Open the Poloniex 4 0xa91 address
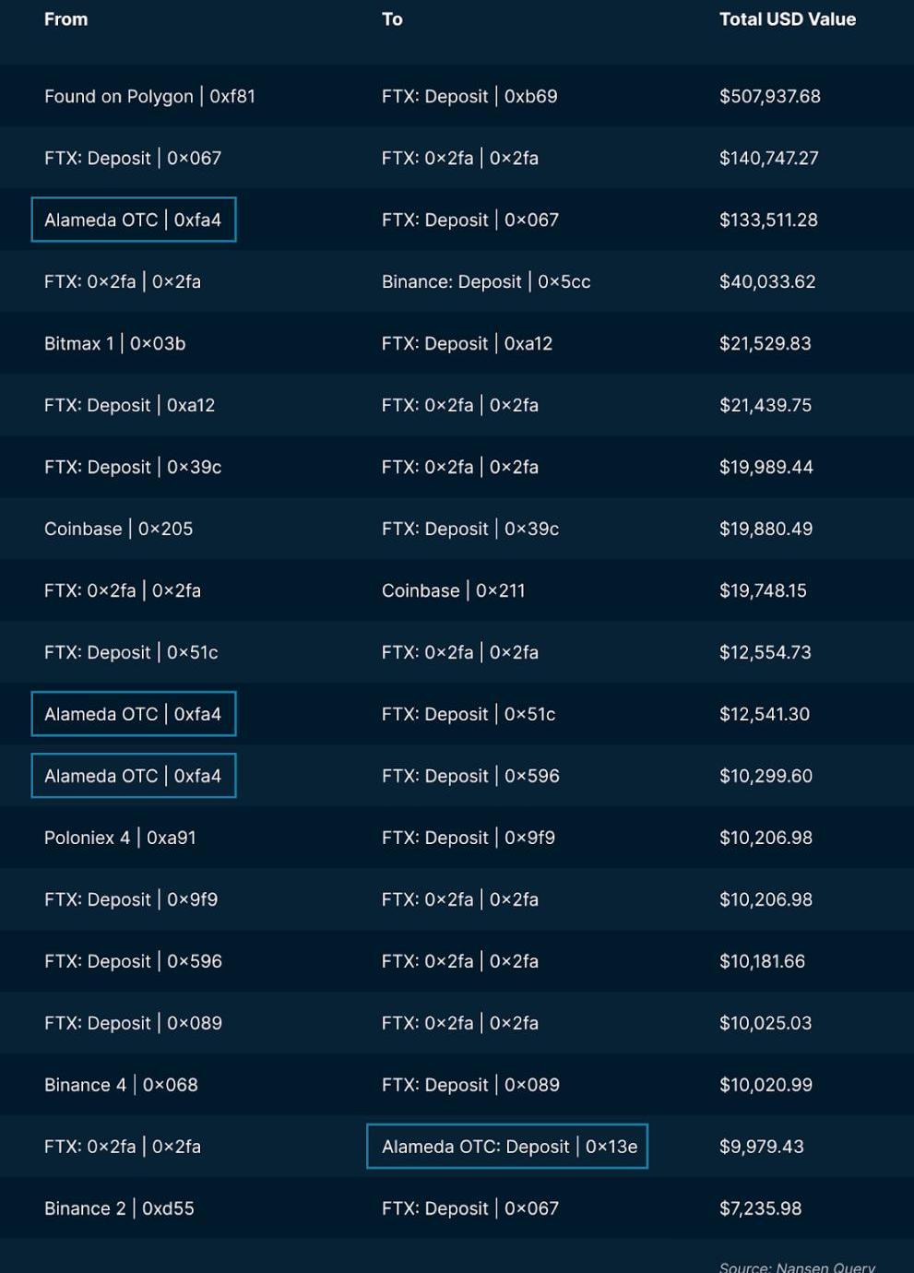 [120, 838]
